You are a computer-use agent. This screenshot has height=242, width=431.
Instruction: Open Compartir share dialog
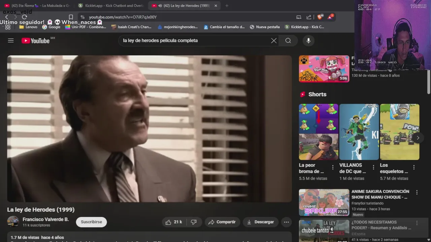tap(222, 222)
